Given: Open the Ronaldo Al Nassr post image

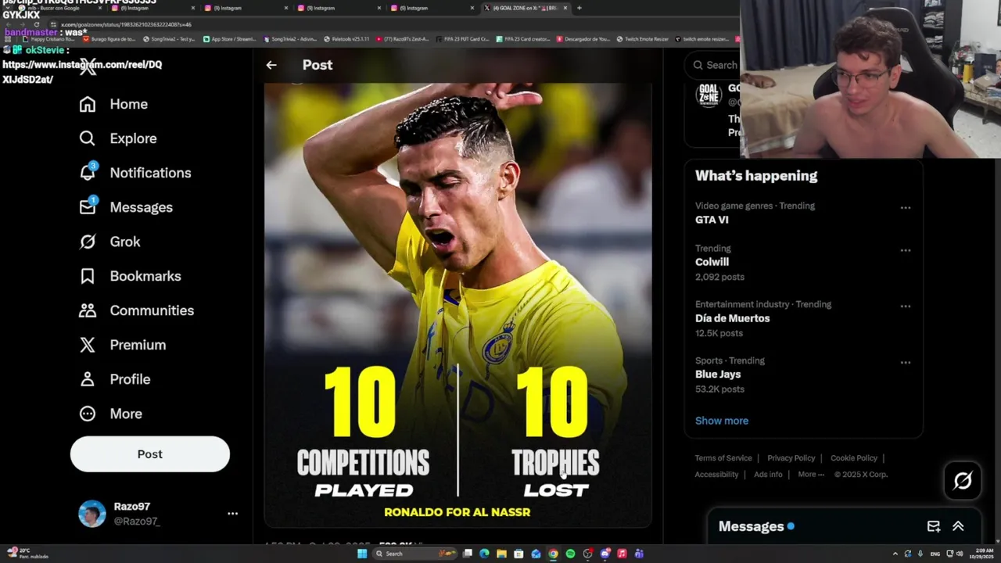Looking at the screenshot, I should pyautogui.click(x=457, y=305).
